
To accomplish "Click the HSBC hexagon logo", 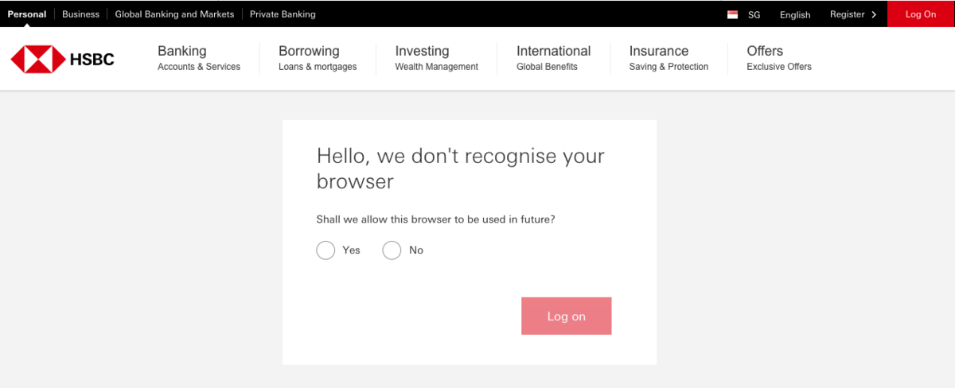I will click(x=37, y=60).
